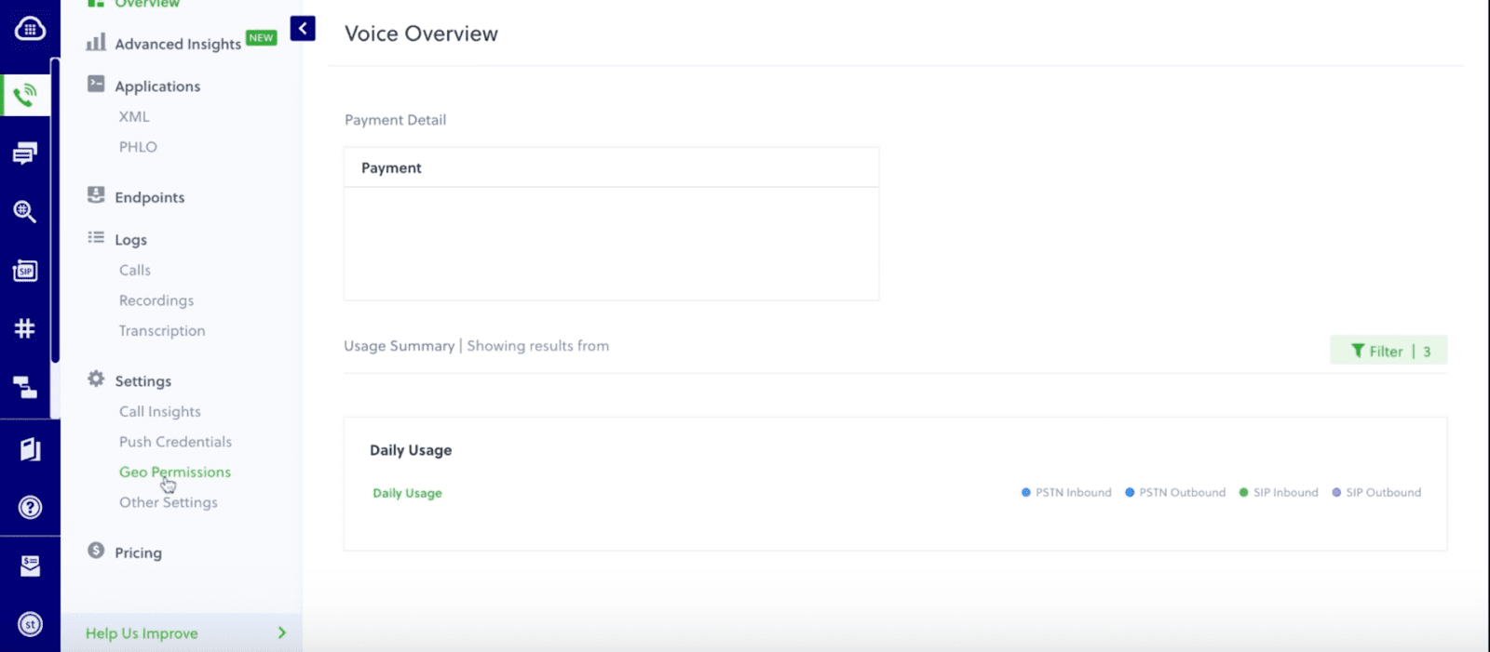Expand Help Us Improve chevron
1490x652 pixels.
pos(282,632)
